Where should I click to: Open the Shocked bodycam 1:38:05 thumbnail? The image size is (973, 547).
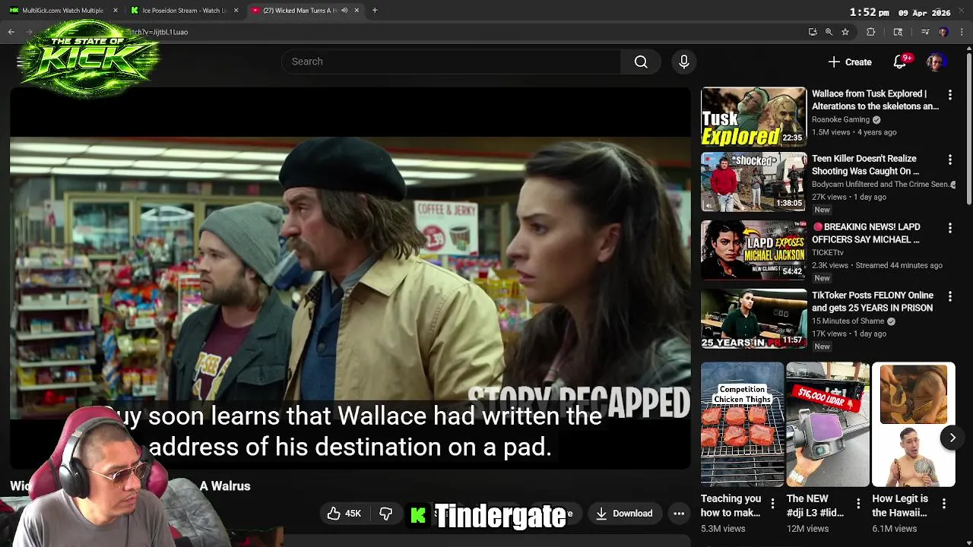pos(753,182)
